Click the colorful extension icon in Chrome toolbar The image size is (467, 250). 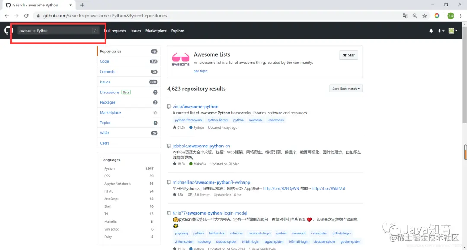[437, 16]
